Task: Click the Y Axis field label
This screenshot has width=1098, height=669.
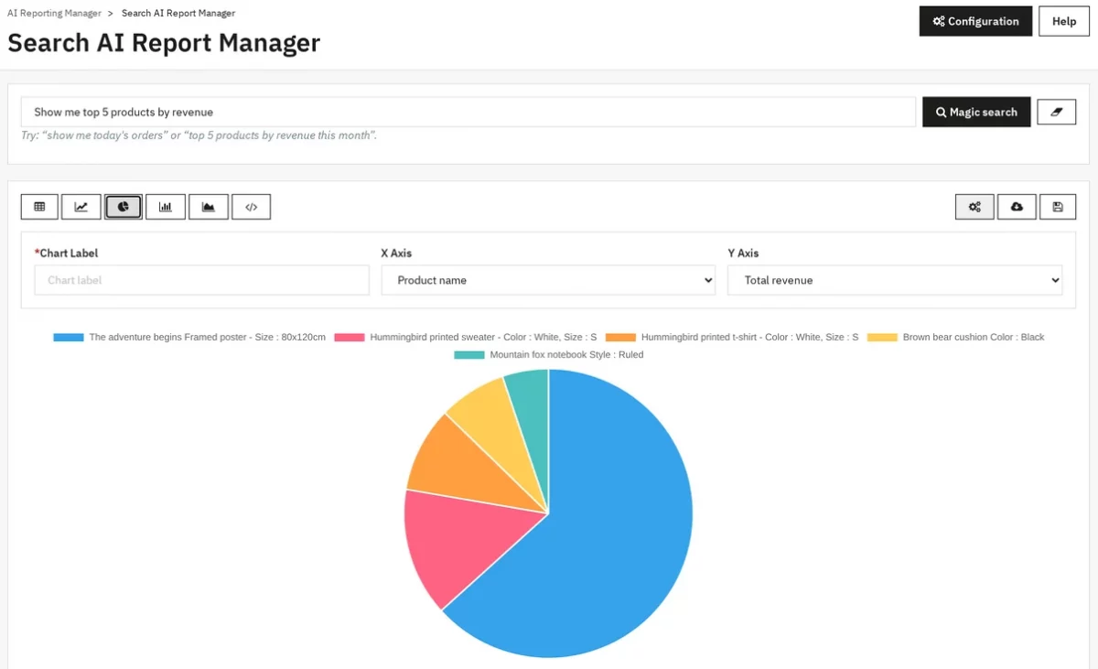Action: [x=743, y=253]
